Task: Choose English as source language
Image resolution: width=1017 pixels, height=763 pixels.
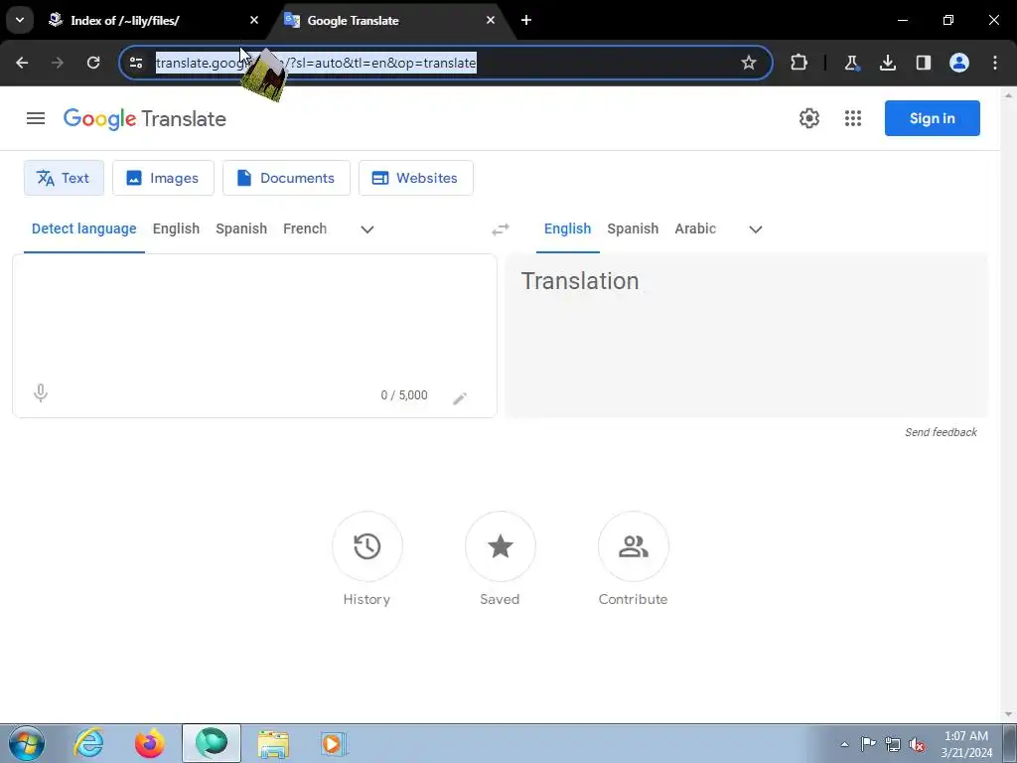Action: click(x=177, y=229)
